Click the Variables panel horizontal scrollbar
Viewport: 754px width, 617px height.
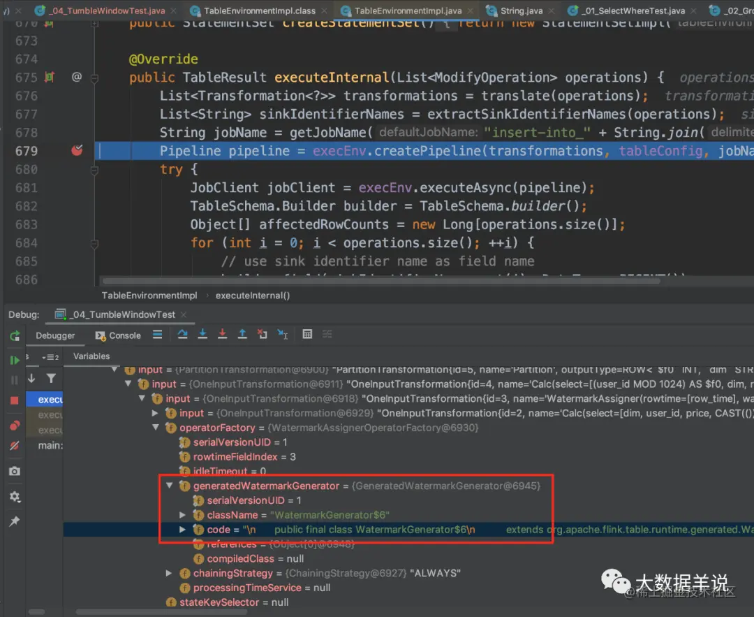161,612
